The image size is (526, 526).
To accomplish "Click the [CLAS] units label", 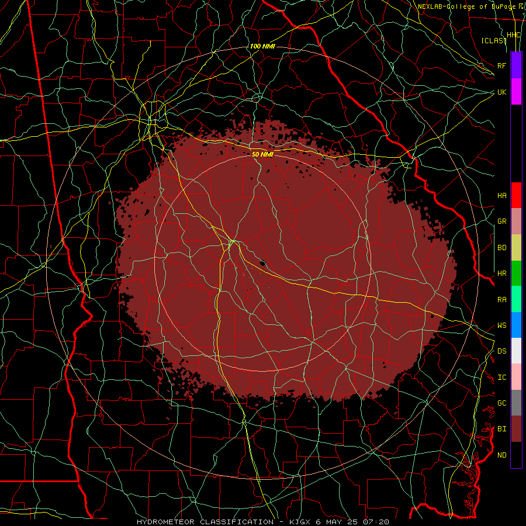I will pyautogui.click(x=493, y=40).
